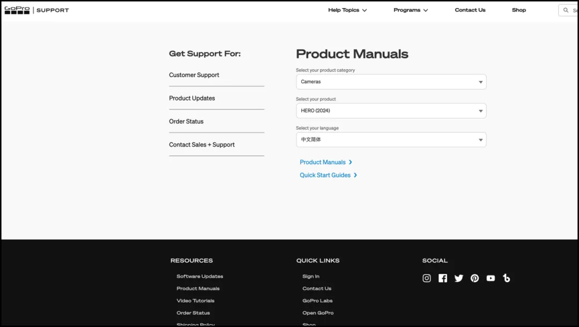Click the last social icon after YouTube

pos(507,278)
